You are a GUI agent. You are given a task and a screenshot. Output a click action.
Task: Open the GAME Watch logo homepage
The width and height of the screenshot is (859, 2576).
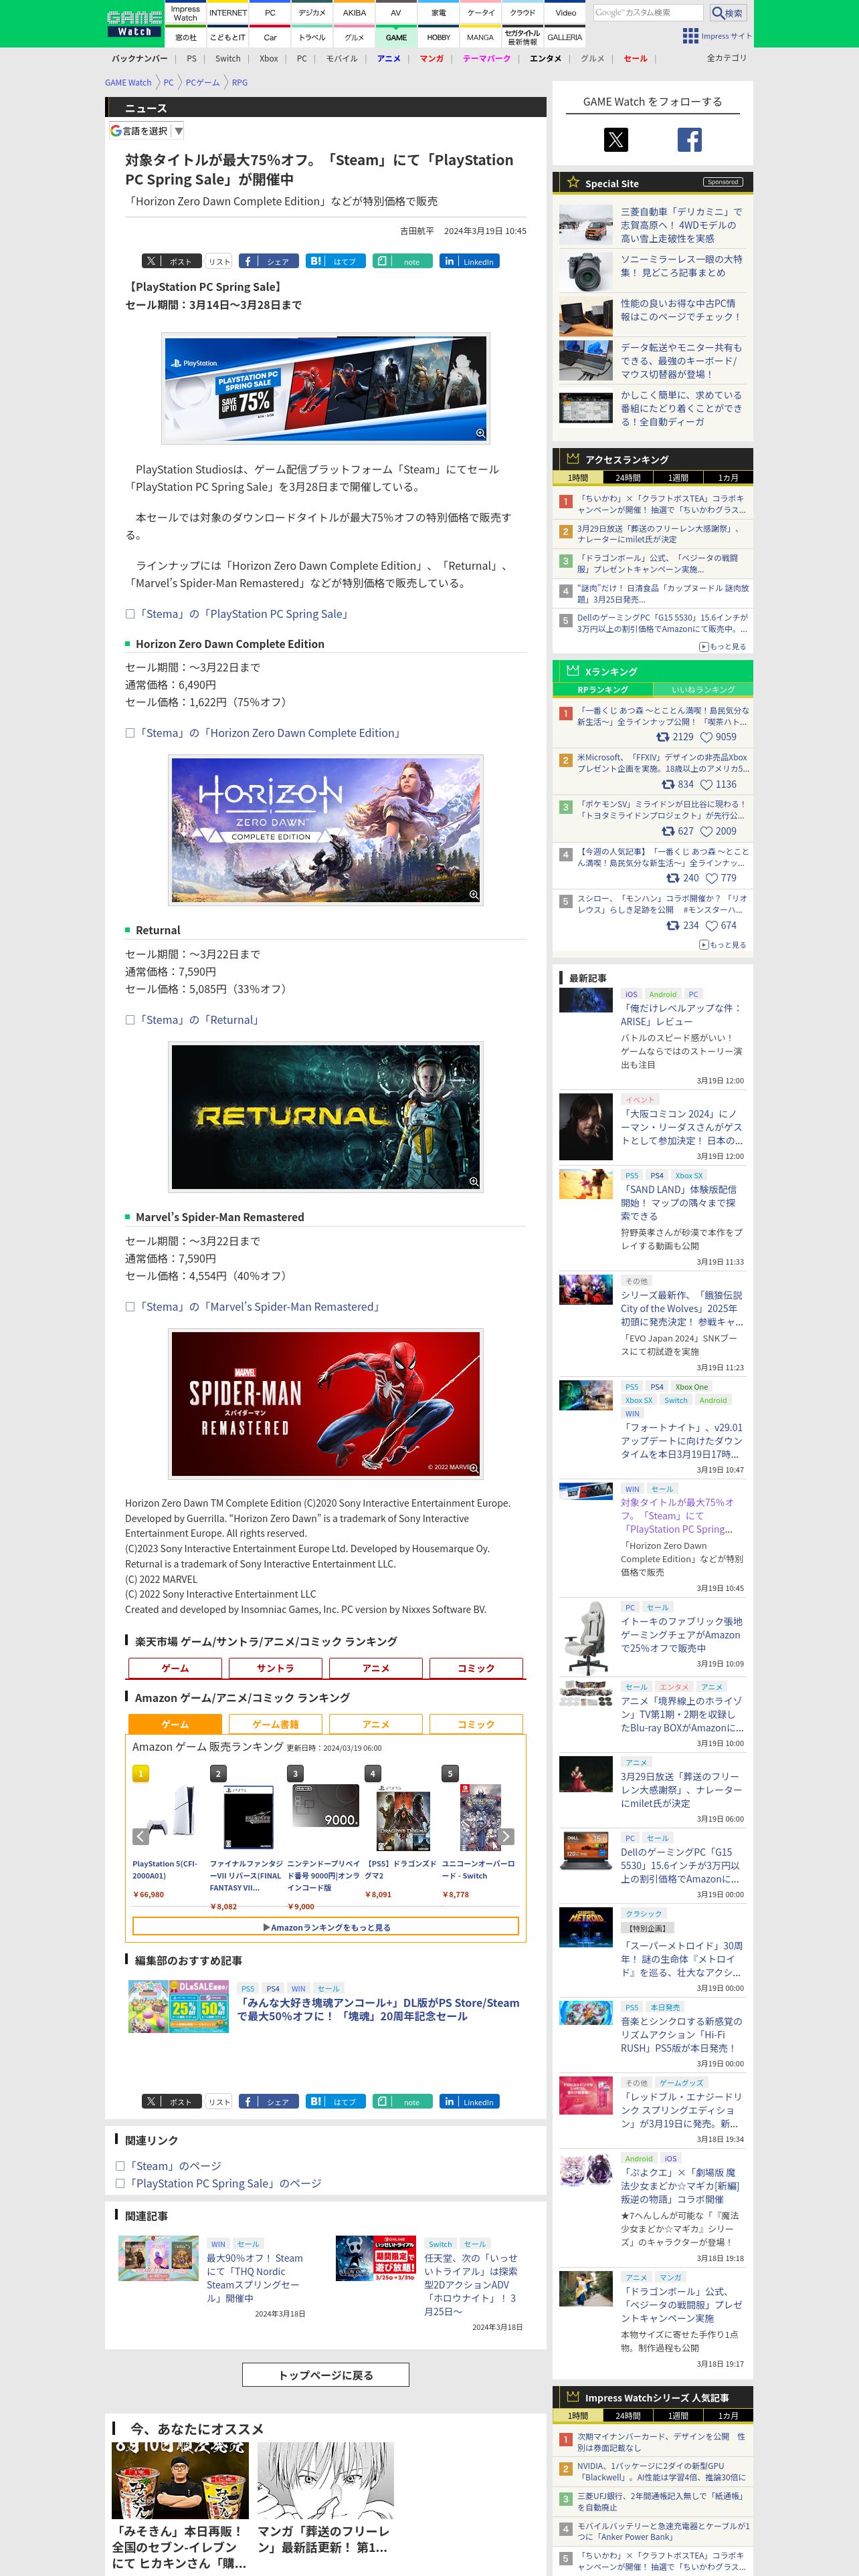(x=134, y=24)
